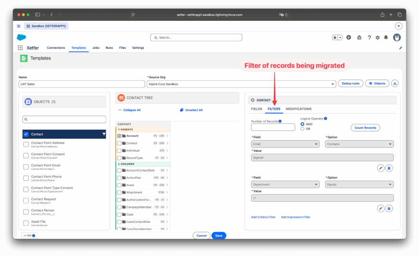Image resolution: width=419 pixels, height=256 pixels.
Task: Edit the Department filter with pencil icon
Action: [381, 209]
